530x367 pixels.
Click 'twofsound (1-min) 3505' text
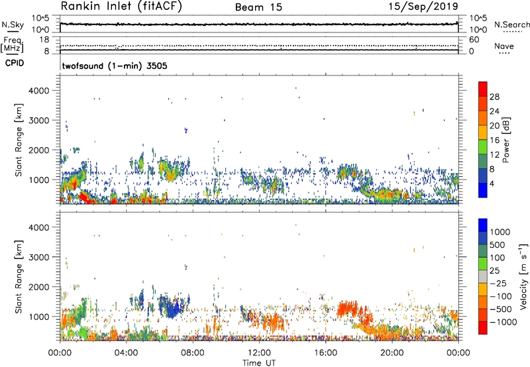point(115,66)
